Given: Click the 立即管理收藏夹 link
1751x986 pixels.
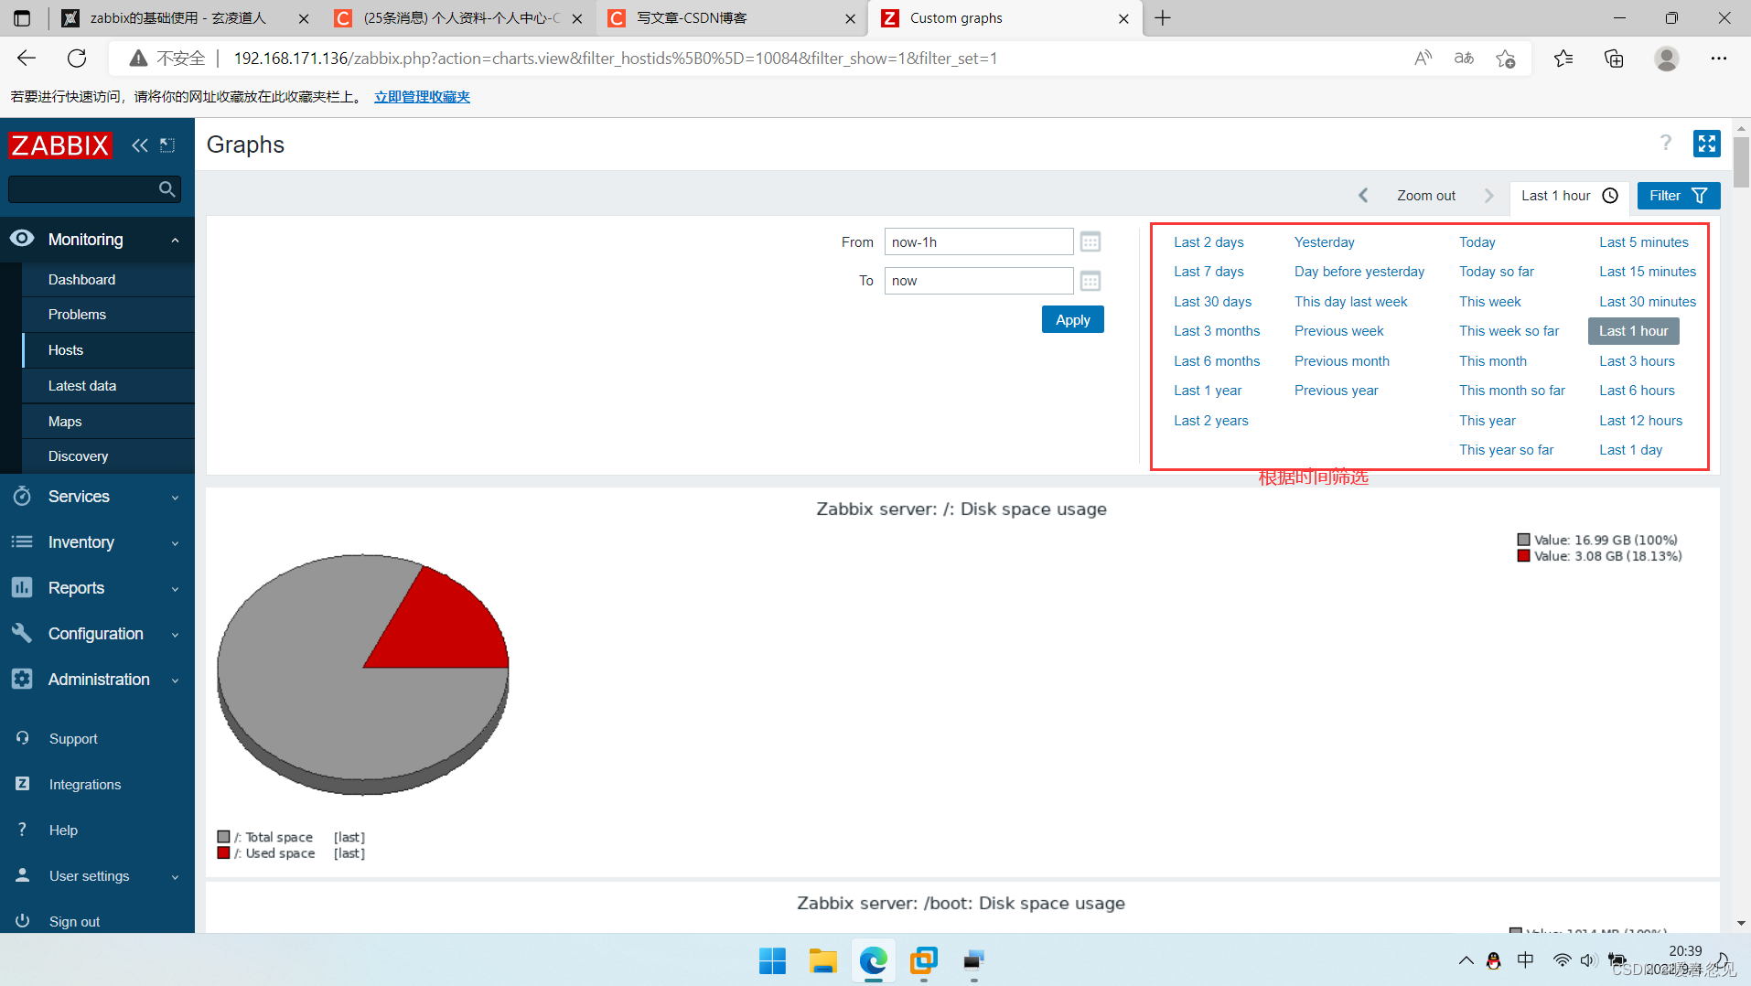Looking at the screenshot, I should coord(422,97).
